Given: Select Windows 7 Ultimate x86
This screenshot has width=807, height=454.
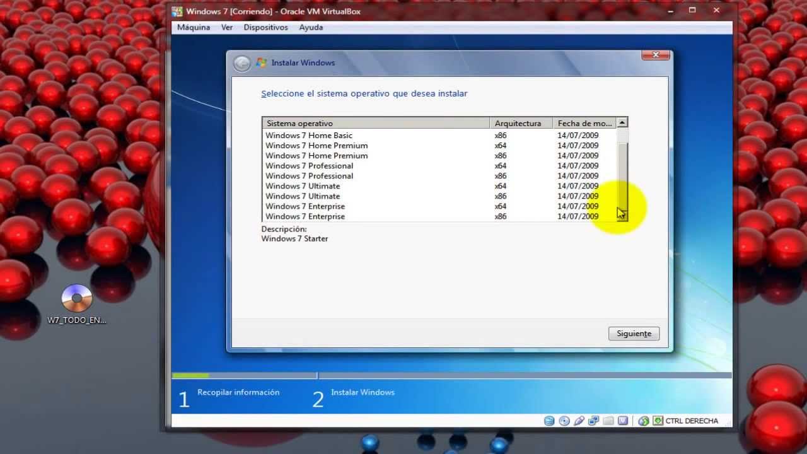Looking at the screenshot, I should 439,196.
